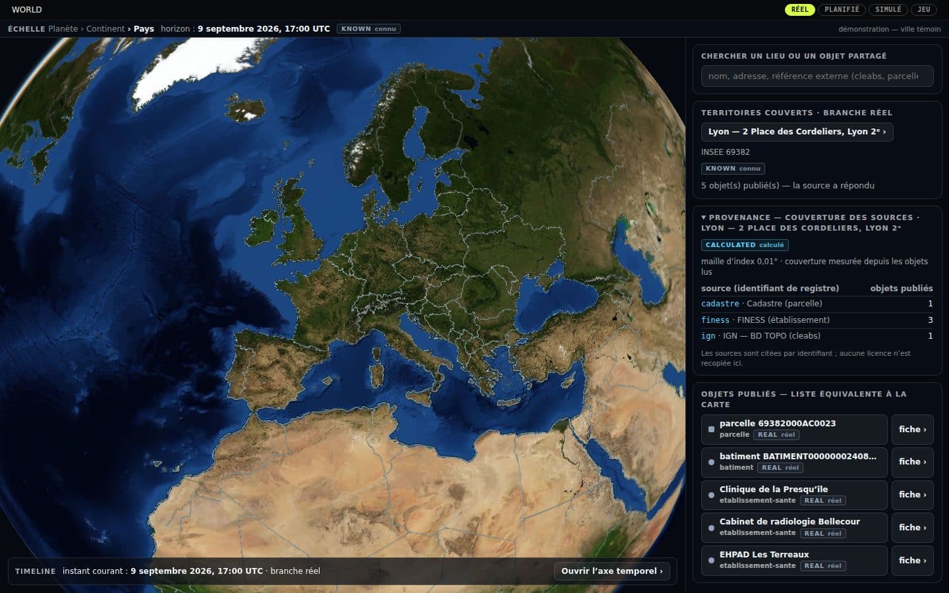Click the WORLD title in the top bar
The image size is (949, 593).
26,10
